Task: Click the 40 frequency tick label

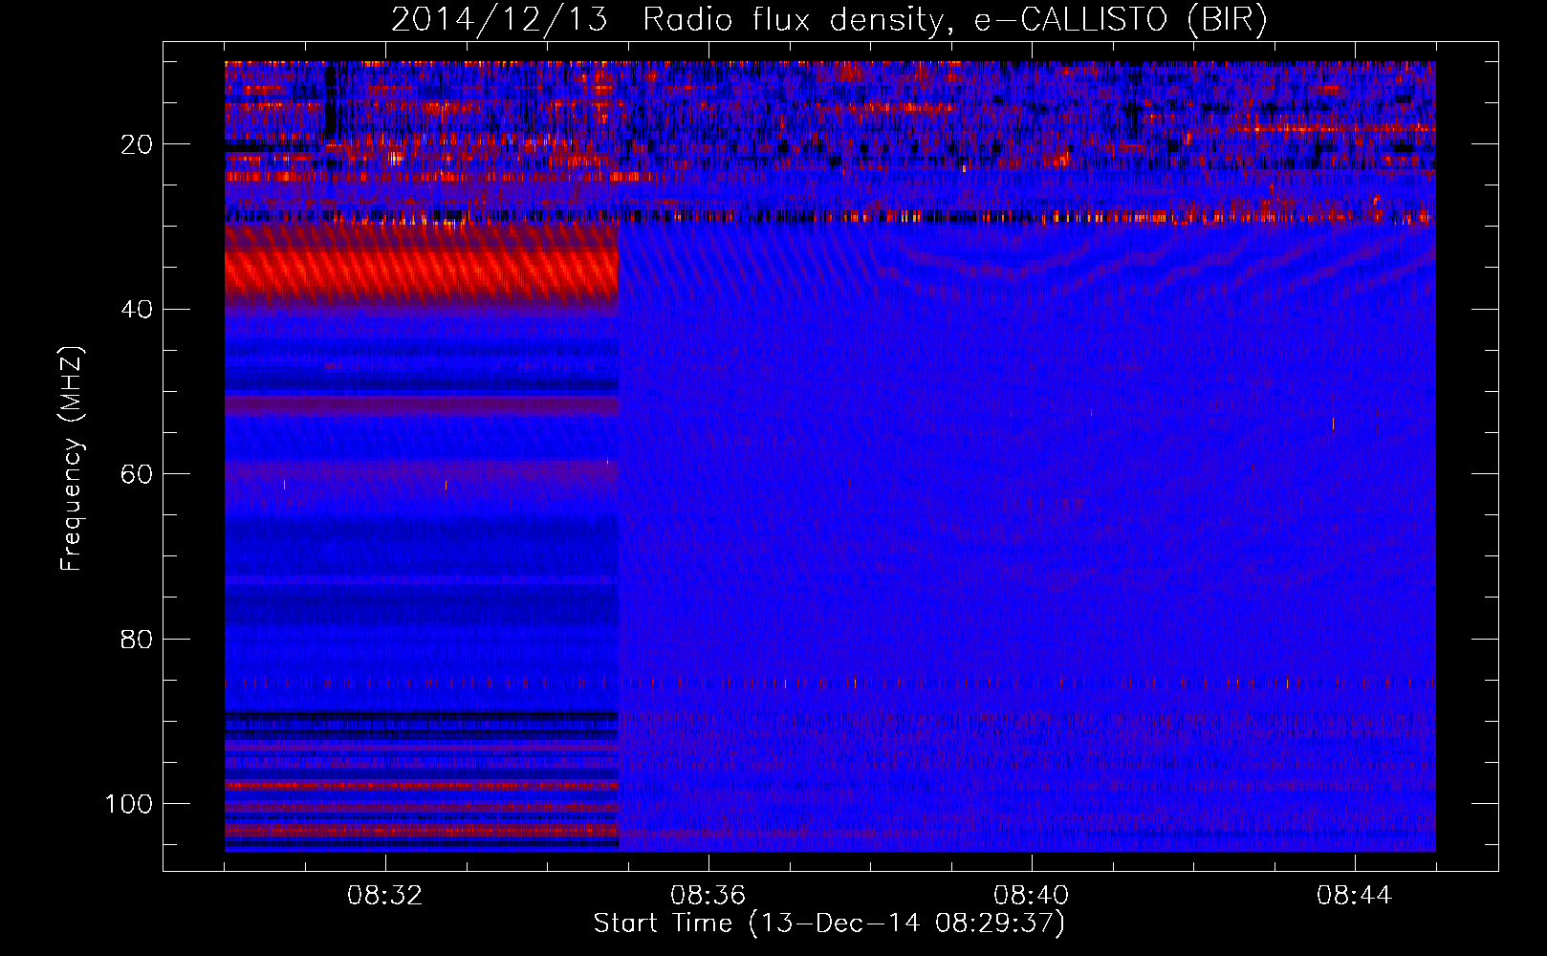Action: [138, 310]
